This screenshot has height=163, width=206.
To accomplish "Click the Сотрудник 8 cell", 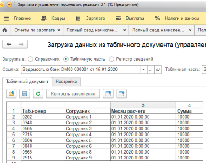I will tap(88, 152).
